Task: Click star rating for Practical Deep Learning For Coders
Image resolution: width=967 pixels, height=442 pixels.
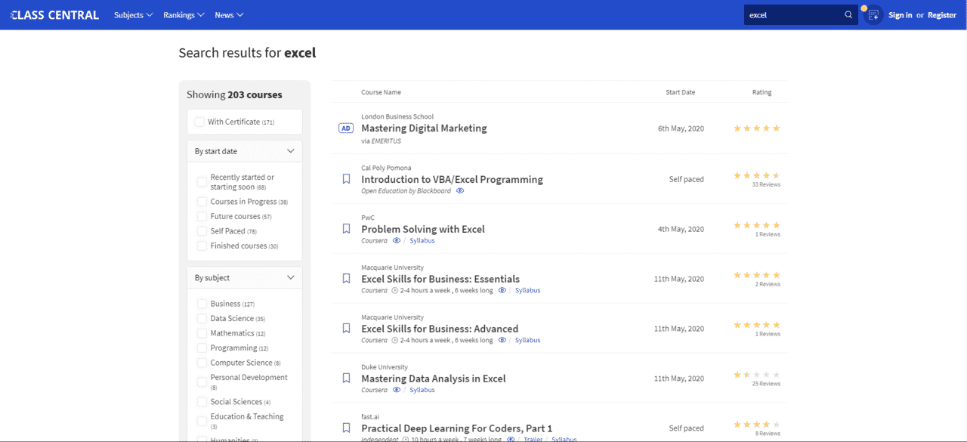Action: coord(757,425)
